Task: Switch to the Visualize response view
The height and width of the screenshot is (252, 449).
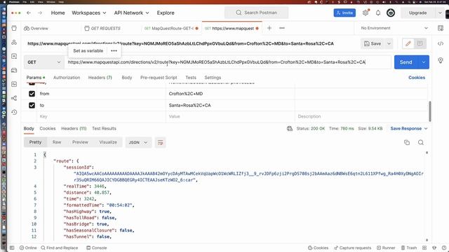Action: click(x=108, y=142)
